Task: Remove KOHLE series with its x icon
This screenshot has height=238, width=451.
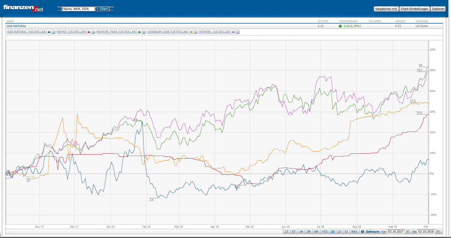Action: [x=93, y=32]
